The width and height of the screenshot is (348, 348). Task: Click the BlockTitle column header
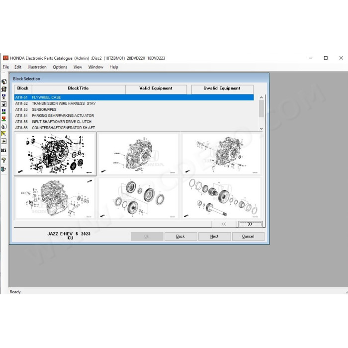click(x=79, y=88)
